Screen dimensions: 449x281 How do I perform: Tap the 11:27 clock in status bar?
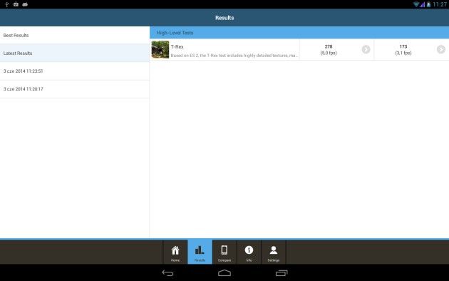(440, 4)
